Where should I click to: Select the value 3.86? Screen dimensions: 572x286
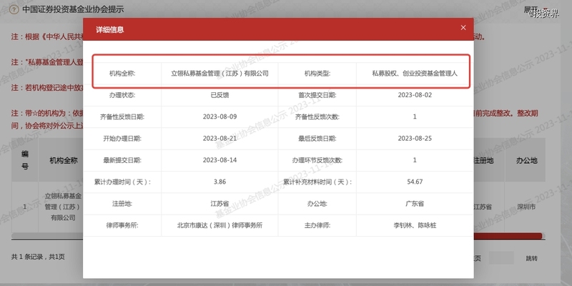(220, 182)
